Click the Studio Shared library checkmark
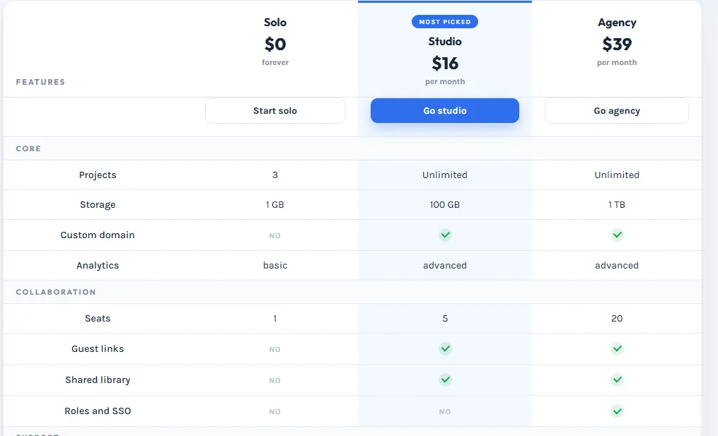 [445, 380]
